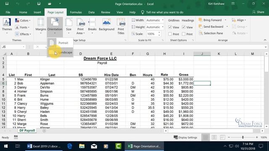Click the Print Area button
Screen dimensions: 269x151
coord(80,26)
